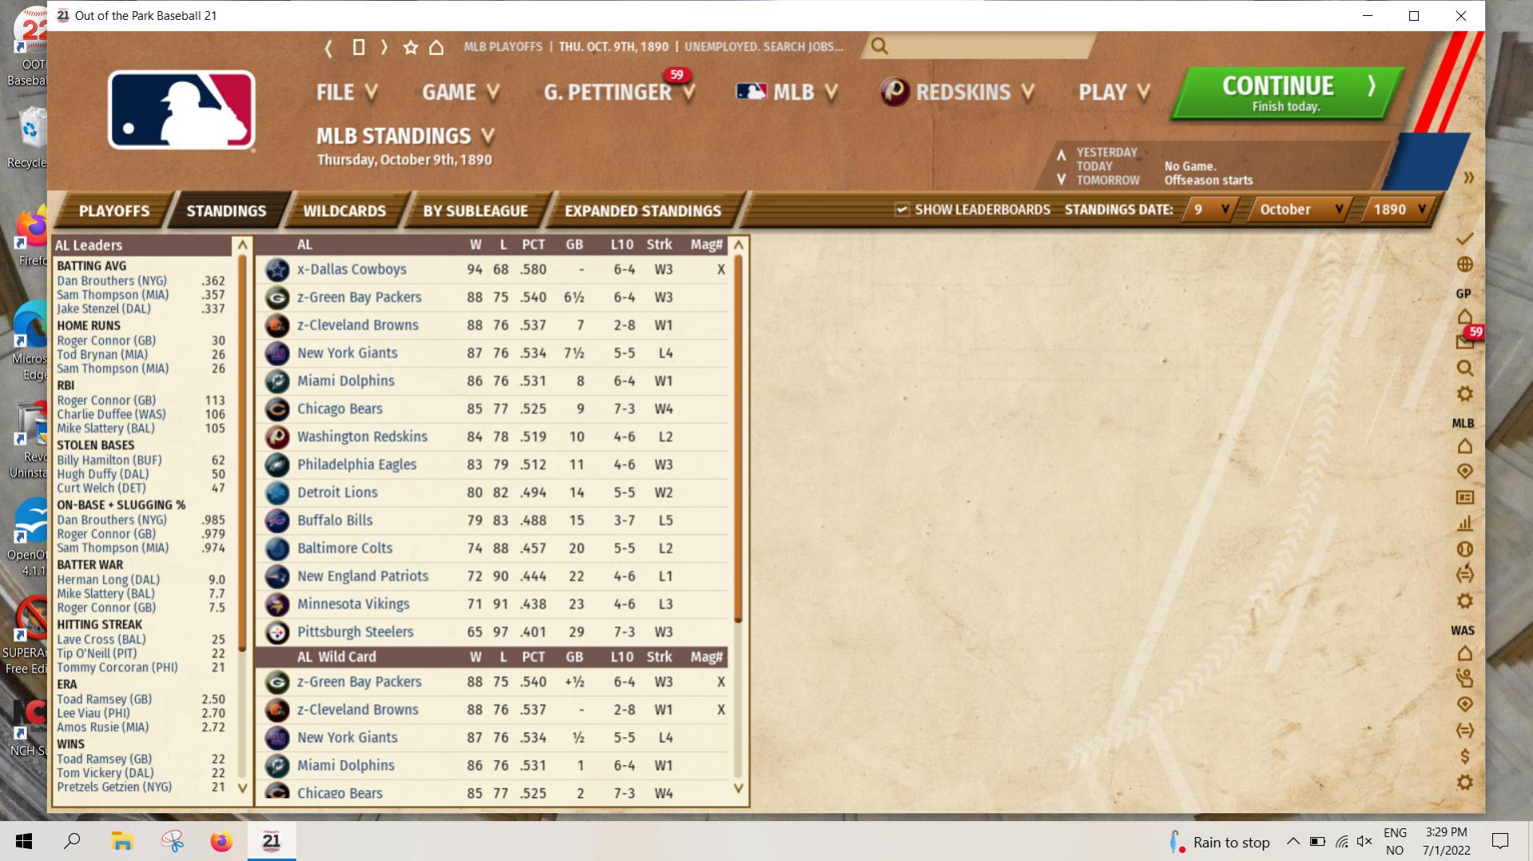Switch to the Expanded Standings tab
Viewport: 1533px width, 861px height.
click(643, 211)
